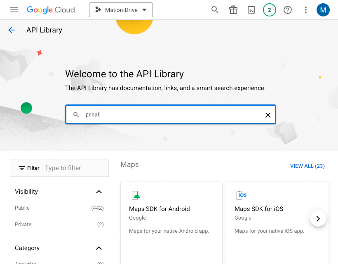Screen dimensions: 338x264
Task: Click the Google Cloud logo
Action: [51, 10]
